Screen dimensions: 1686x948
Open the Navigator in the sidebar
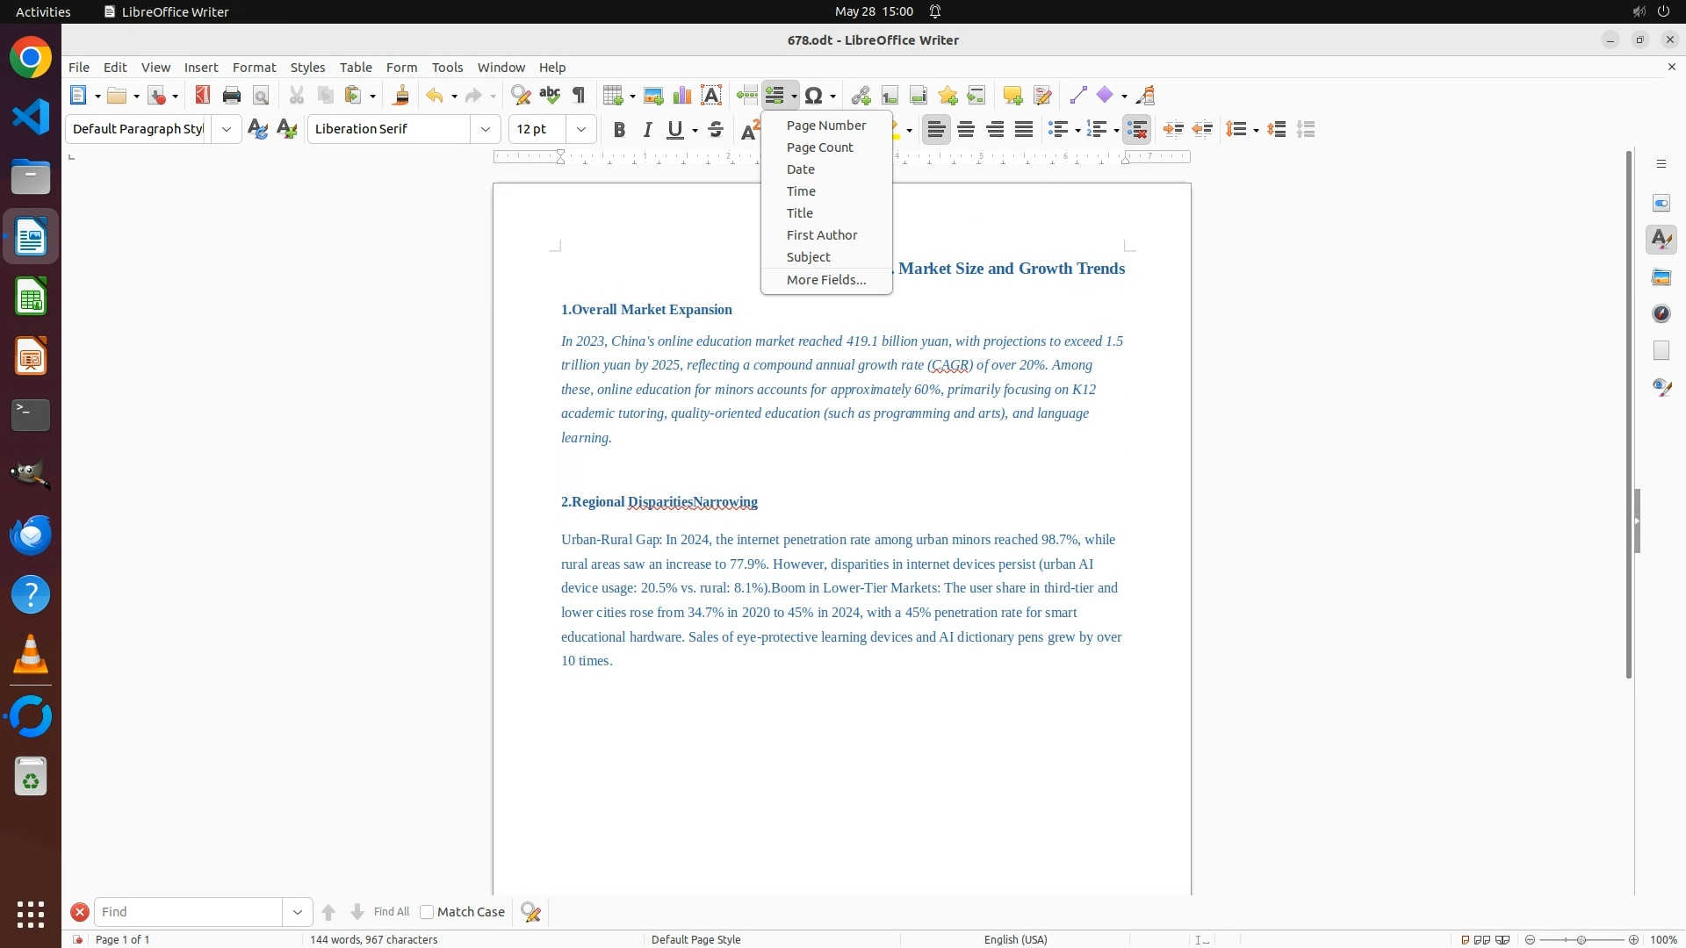(x=1661, y=313)
